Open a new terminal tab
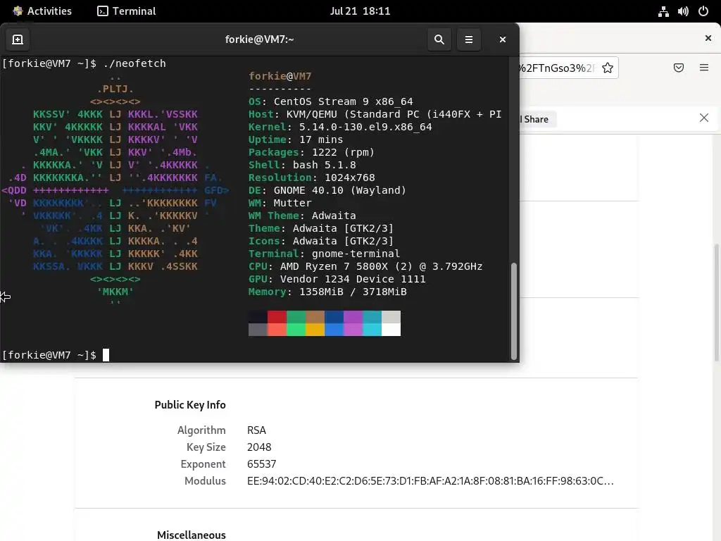This screenshot has width=721, height=541. [x=18, y=39]
